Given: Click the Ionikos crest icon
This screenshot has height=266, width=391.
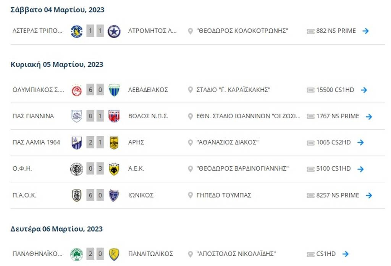Looking at the screenshot, I should (x=114, y=195).
